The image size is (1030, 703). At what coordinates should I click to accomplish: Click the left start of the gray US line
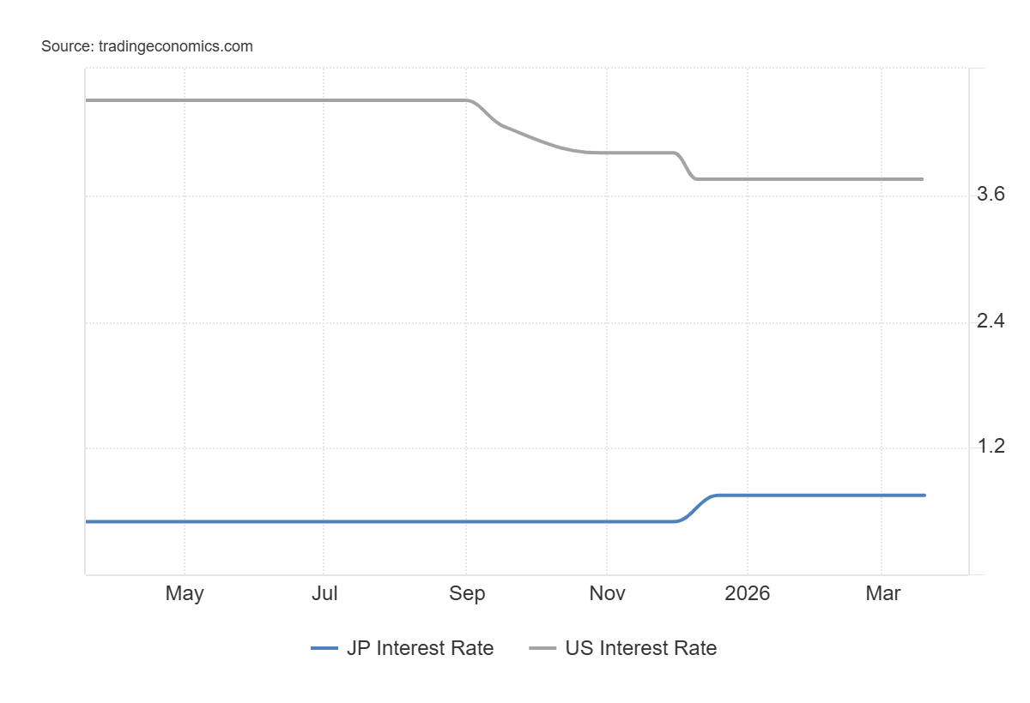click(x=88, y=100)
